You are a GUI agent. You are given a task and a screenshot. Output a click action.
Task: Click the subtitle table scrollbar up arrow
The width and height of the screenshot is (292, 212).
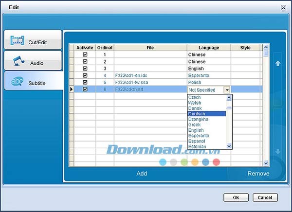(x=266, y=47)
